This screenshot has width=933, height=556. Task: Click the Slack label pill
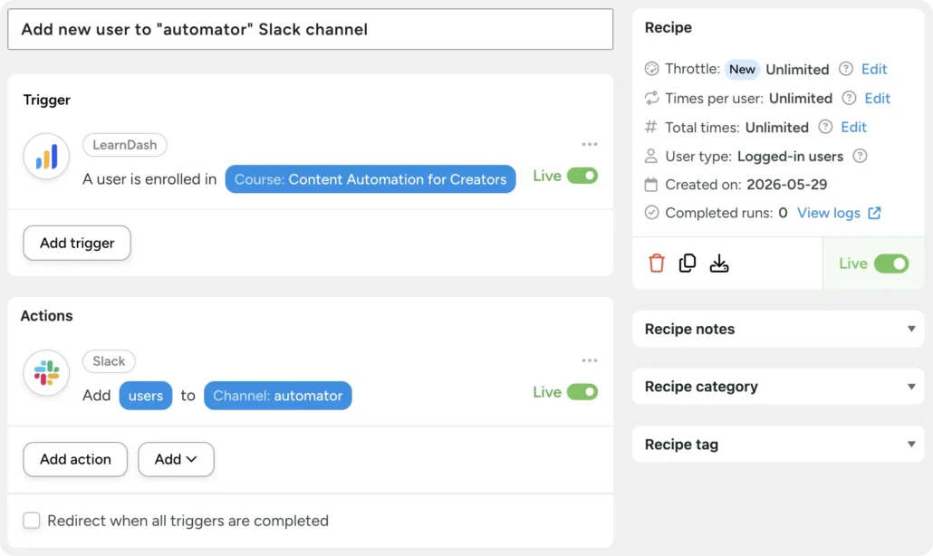click(x=109, y=361)
